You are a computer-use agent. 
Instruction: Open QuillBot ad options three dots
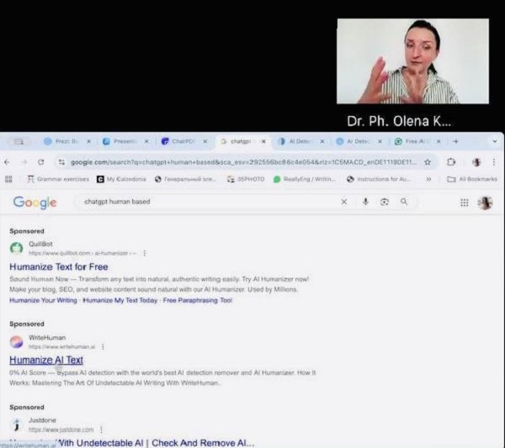145,253
